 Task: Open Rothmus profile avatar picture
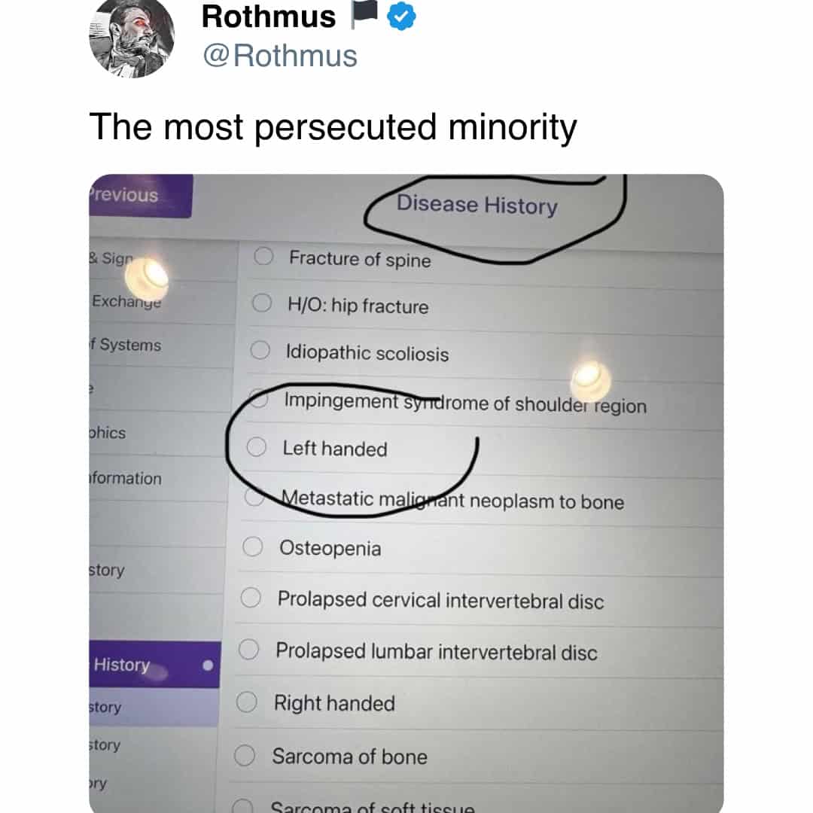click(132, 39)
